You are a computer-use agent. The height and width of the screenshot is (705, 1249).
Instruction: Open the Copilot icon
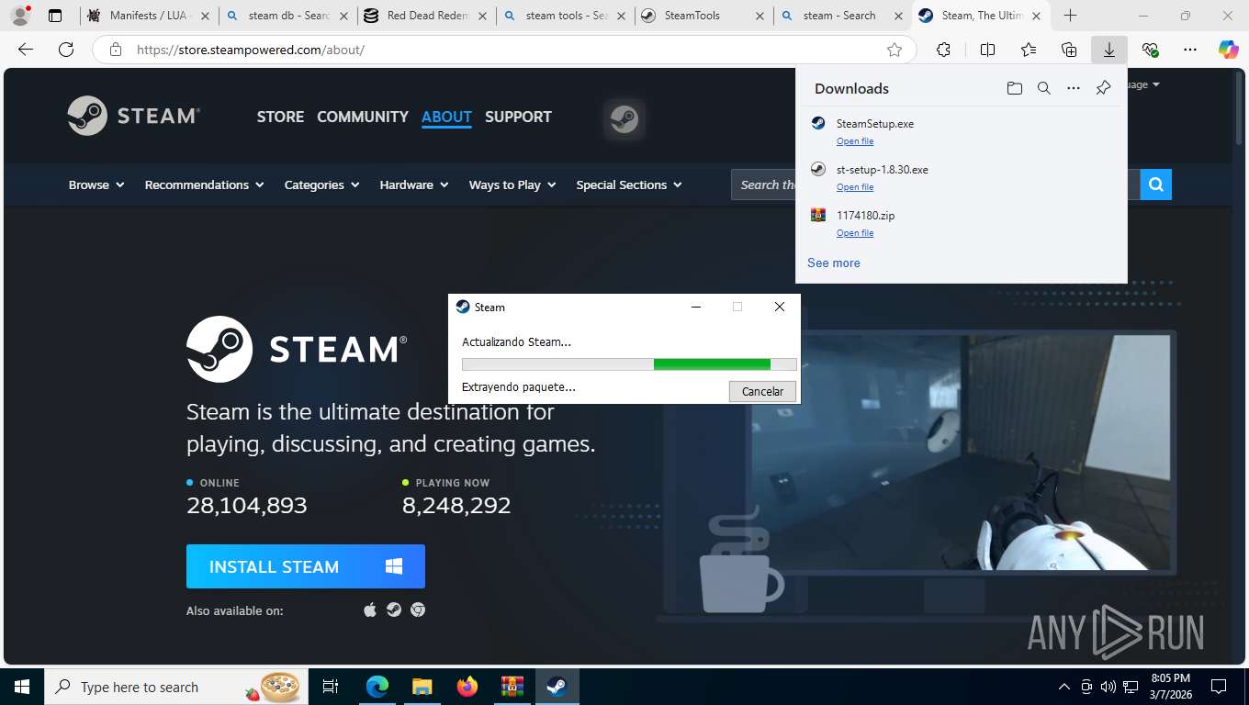pyautogui.click(x=1228, y=50)
